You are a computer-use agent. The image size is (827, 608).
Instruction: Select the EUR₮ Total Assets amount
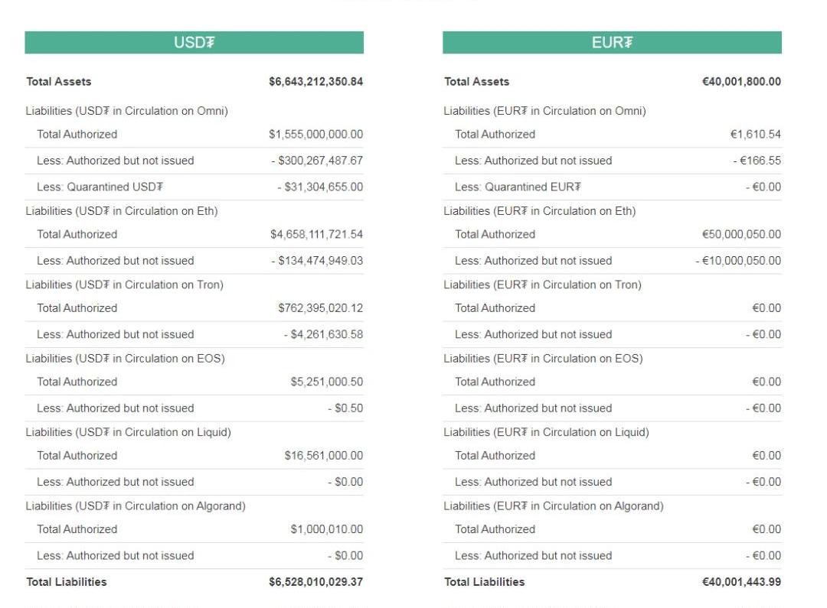[741, 82]
